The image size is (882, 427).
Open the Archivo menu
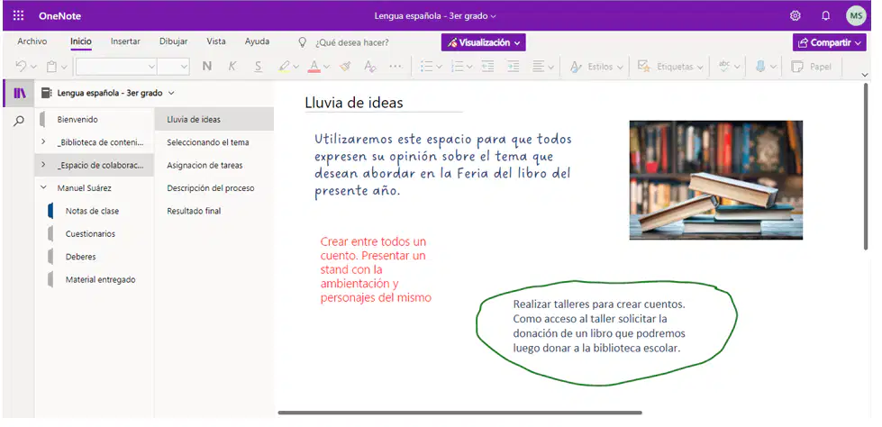coord(32,41)
